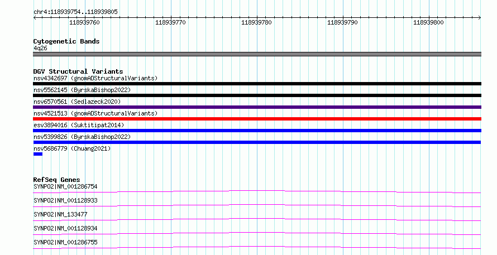The image size is (497, 255).
Task: Click the black bar under nsv5562145
Action: [257, 95]
